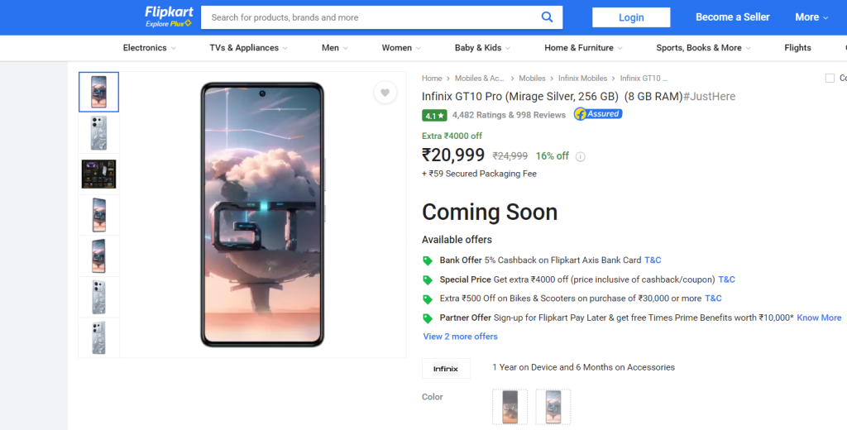Click the Flipkart Assured badge

click(x=598, y=114)
